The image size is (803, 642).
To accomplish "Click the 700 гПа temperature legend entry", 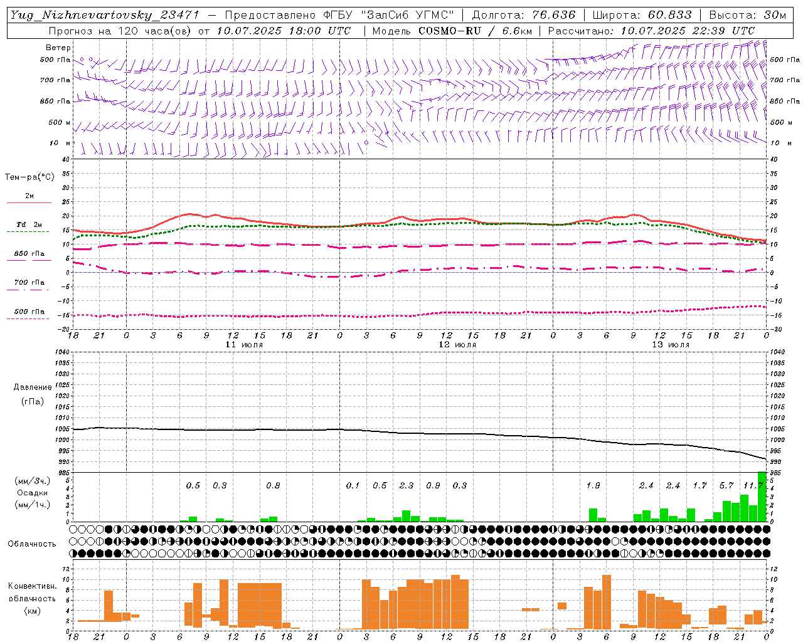I will tap(29, 283).
